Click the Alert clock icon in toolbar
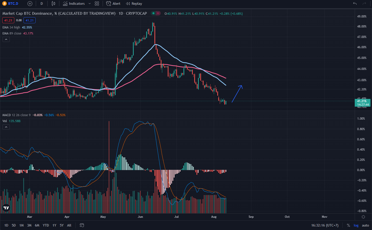Screen dimensions: 372x230 point(109,3)
